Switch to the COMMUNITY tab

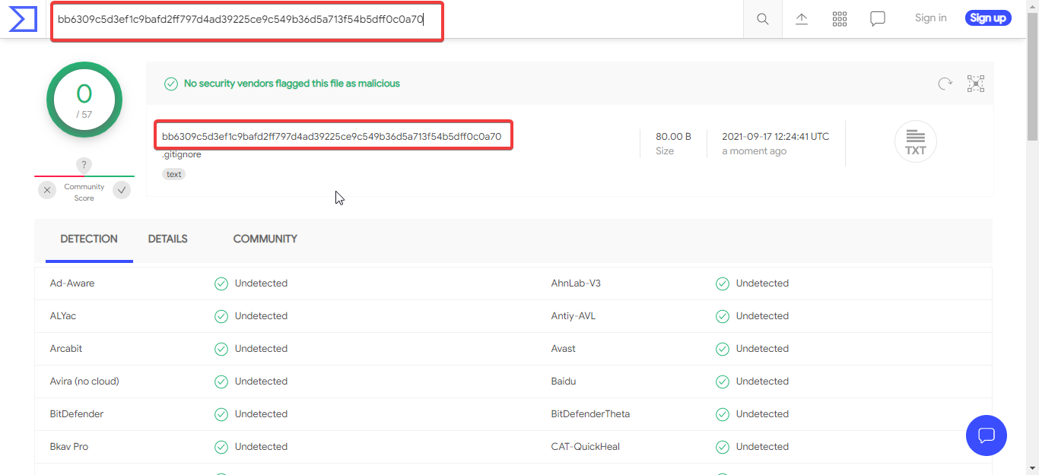coord(265,239)
